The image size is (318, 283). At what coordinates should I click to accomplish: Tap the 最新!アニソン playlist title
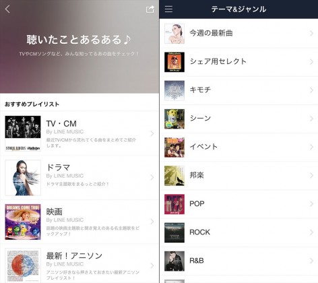[74, 255]
